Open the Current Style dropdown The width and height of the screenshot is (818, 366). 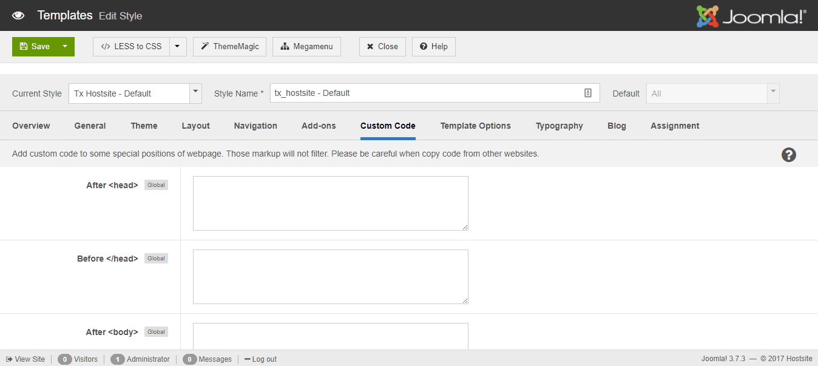[x=195, y=93]
